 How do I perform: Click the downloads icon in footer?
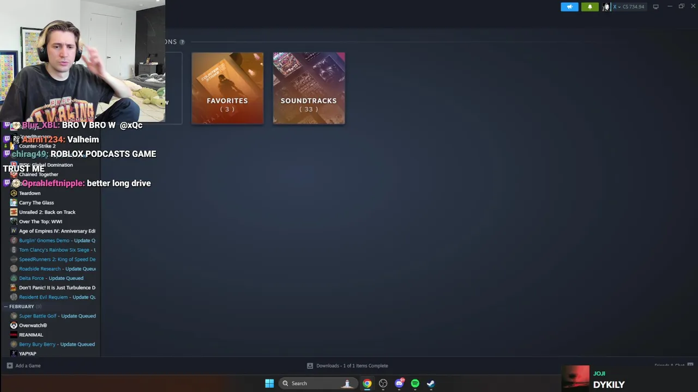(x=310, y=366)
